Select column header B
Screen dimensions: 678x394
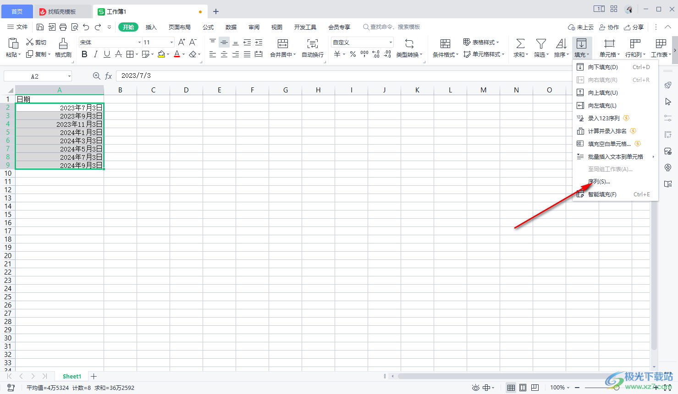coord(120,90)
